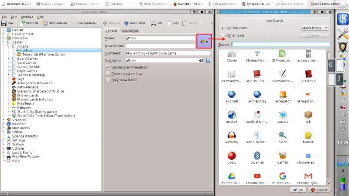This screenshot has width=349, height=196.
Task: Select Stunt Rally (Racing game) entry
Action: point(37,112)
